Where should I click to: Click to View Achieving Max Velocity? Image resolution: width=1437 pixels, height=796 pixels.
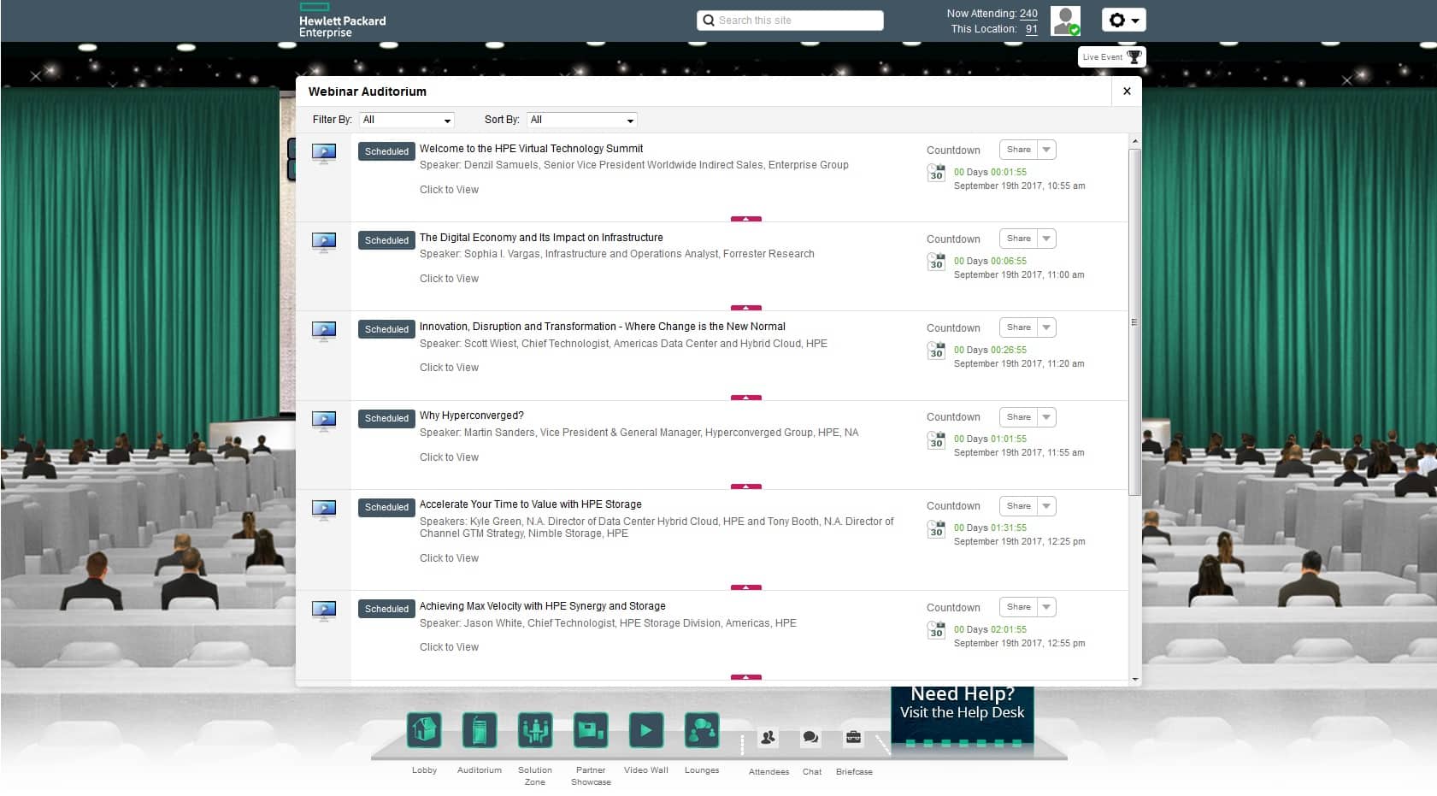449,647
